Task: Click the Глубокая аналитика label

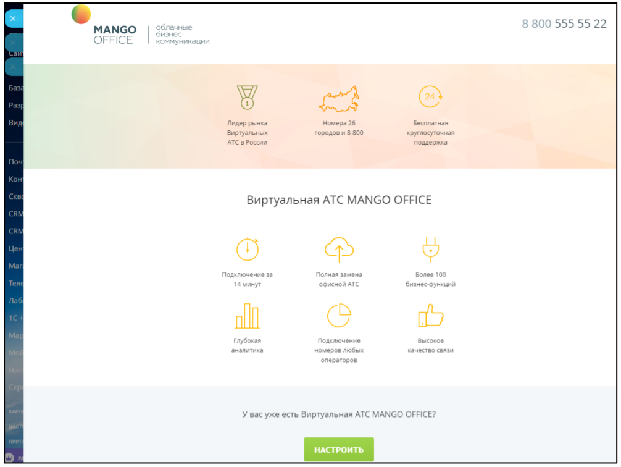Action: tap(247, 345)
